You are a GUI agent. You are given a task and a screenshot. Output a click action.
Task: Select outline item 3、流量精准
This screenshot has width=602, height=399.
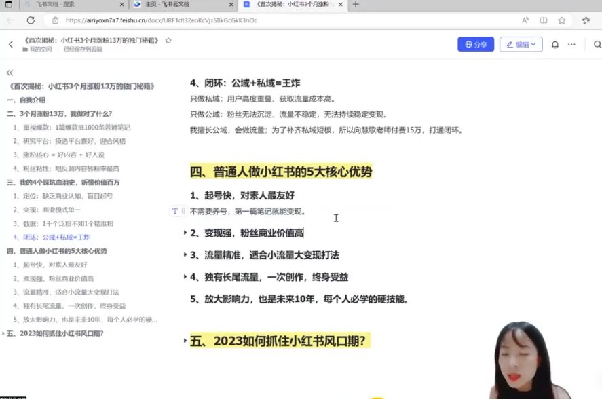[x=66, y=292]
